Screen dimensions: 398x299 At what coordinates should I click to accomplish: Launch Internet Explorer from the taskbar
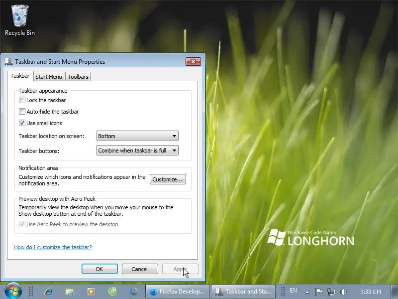(x=48, y=292)
